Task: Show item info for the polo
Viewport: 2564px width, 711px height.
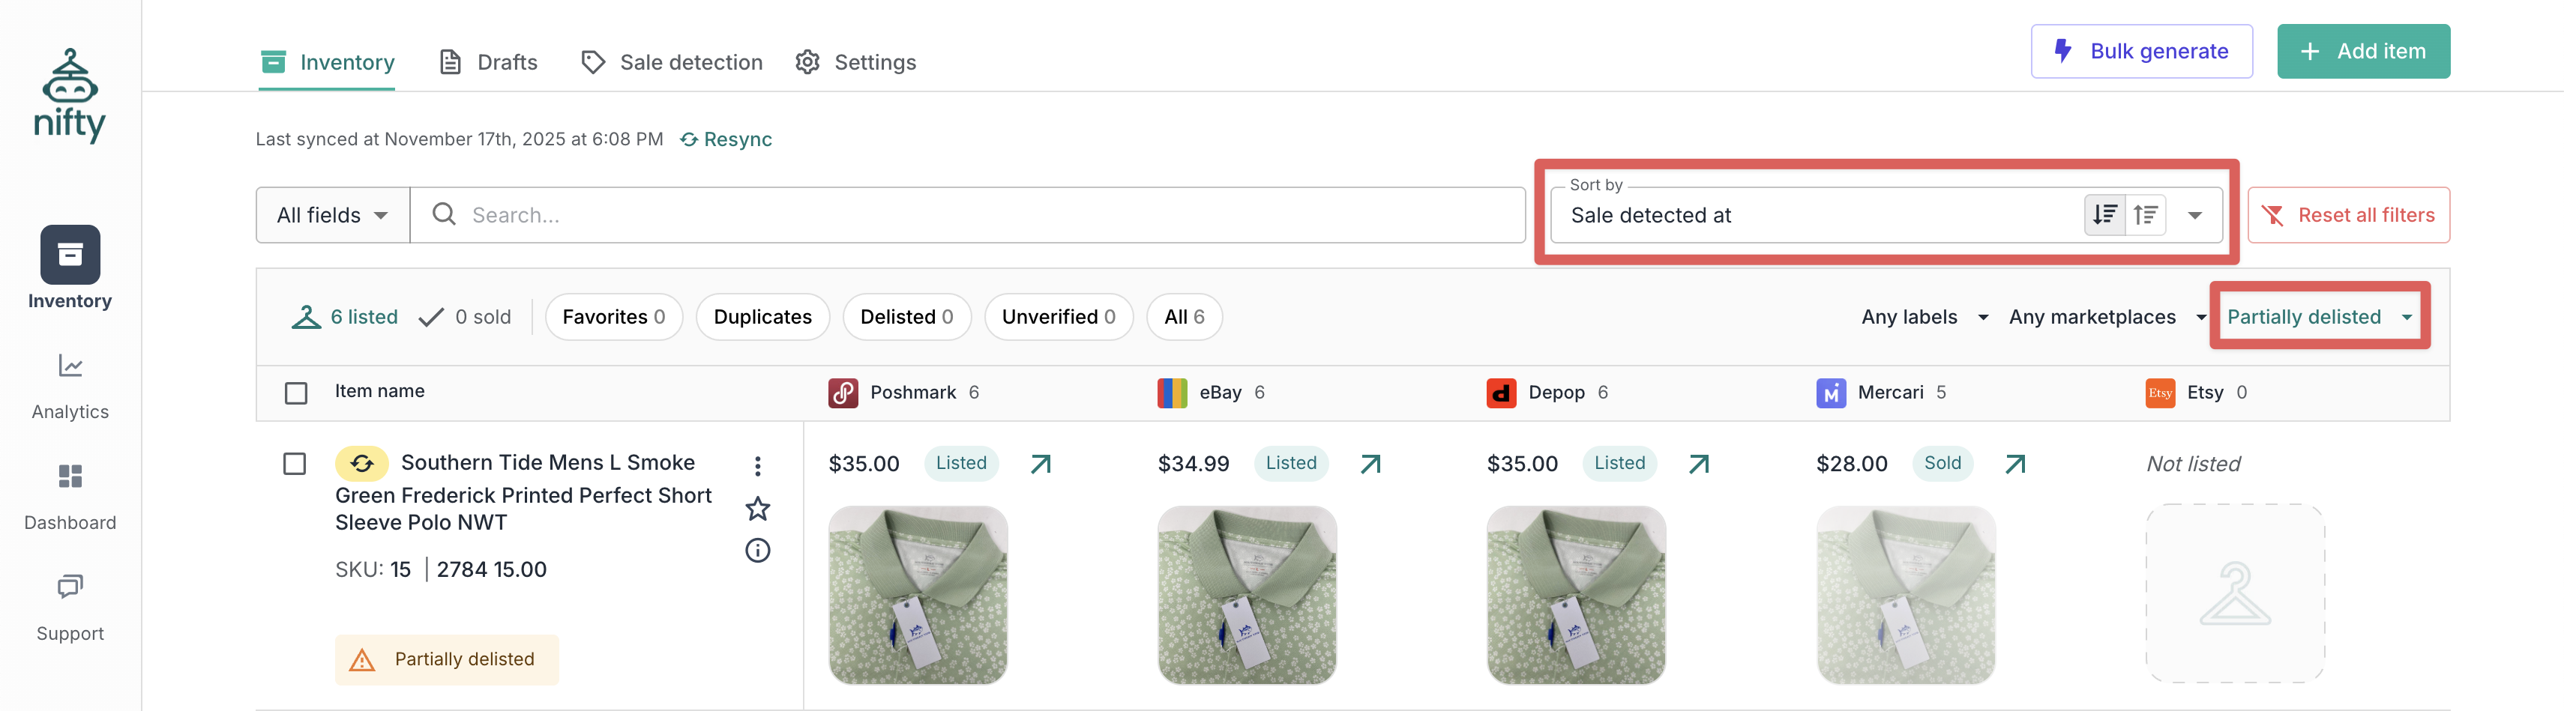Action: click(757, 551)
